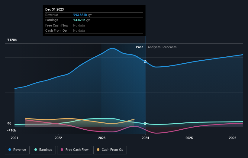Click the 2021 x-axis label
The height and width of the screenshot is (158, 248).
(x=14, y=138)
